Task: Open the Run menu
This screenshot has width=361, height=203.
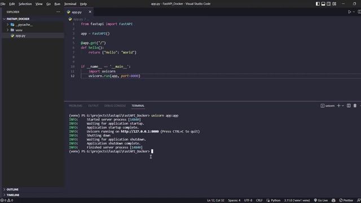Action: [58, 4]
